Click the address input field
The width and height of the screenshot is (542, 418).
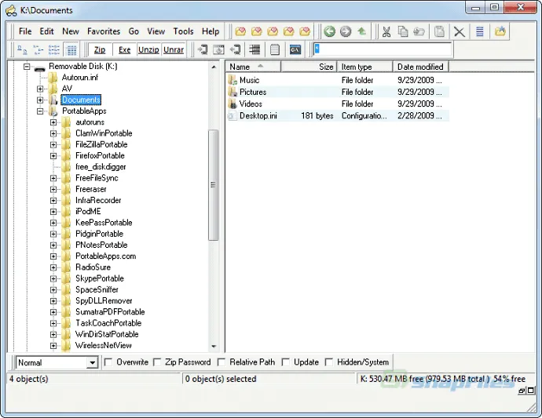click(383, 49)
